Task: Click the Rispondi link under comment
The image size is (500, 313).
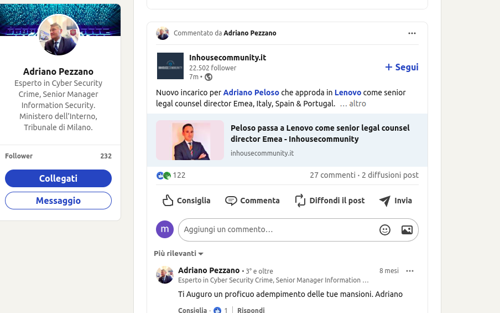Action: pos(251,310)
